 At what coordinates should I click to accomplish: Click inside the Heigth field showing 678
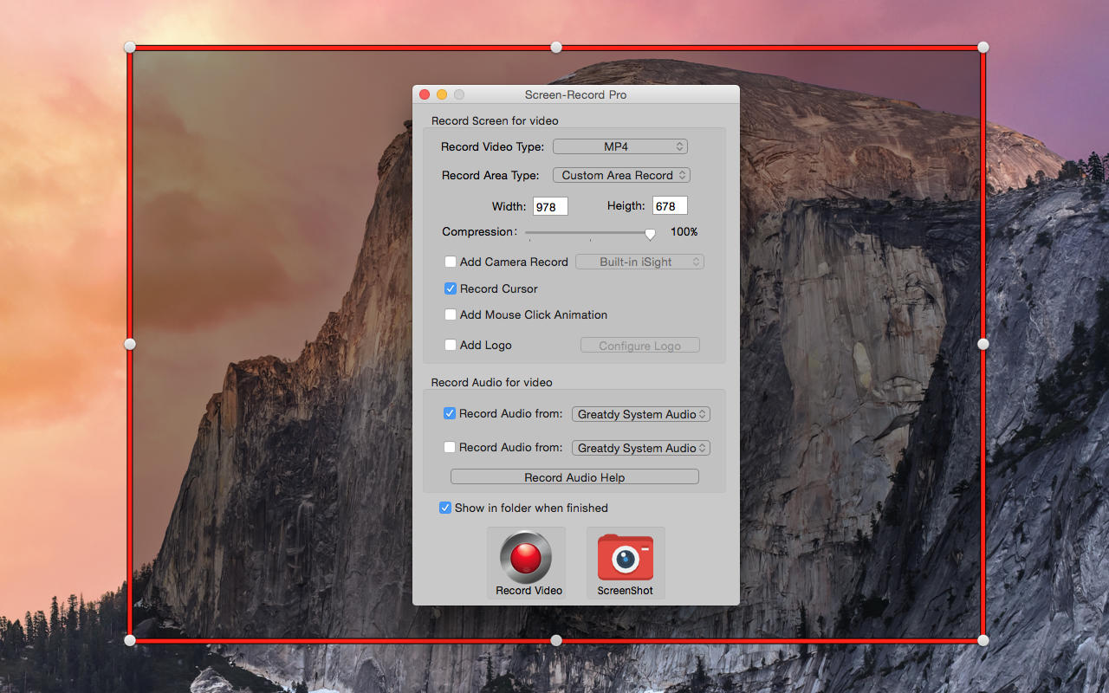coord(670,206)
